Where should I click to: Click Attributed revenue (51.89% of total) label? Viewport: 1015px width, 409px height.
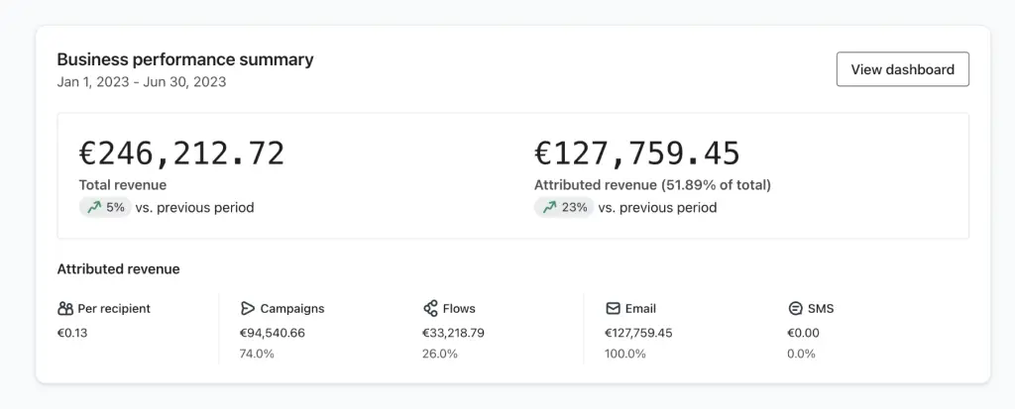(652, 185)
